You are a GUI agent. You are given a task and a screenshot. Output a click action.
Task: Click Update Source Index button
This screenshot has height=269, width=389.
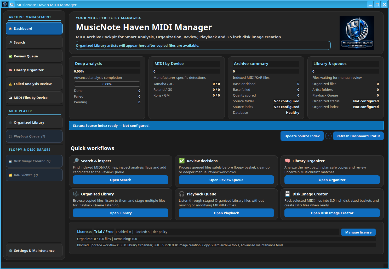[x=302, y=136]
